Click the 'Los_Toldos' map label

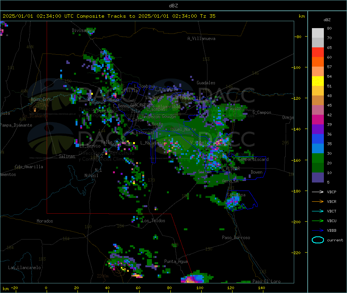pyautogui.click(x=153, y=221)
